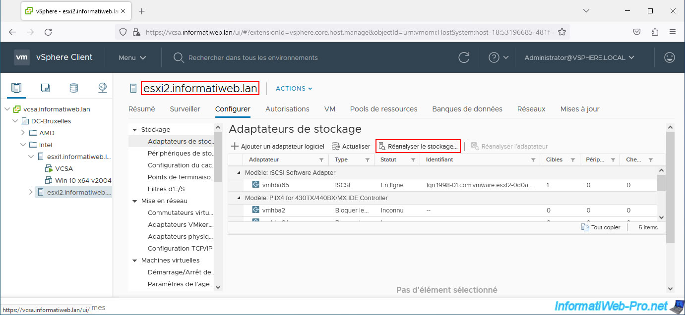Collapse esxi1.informatiweb host node
The image size is (685, 315).
click(31, 157)
